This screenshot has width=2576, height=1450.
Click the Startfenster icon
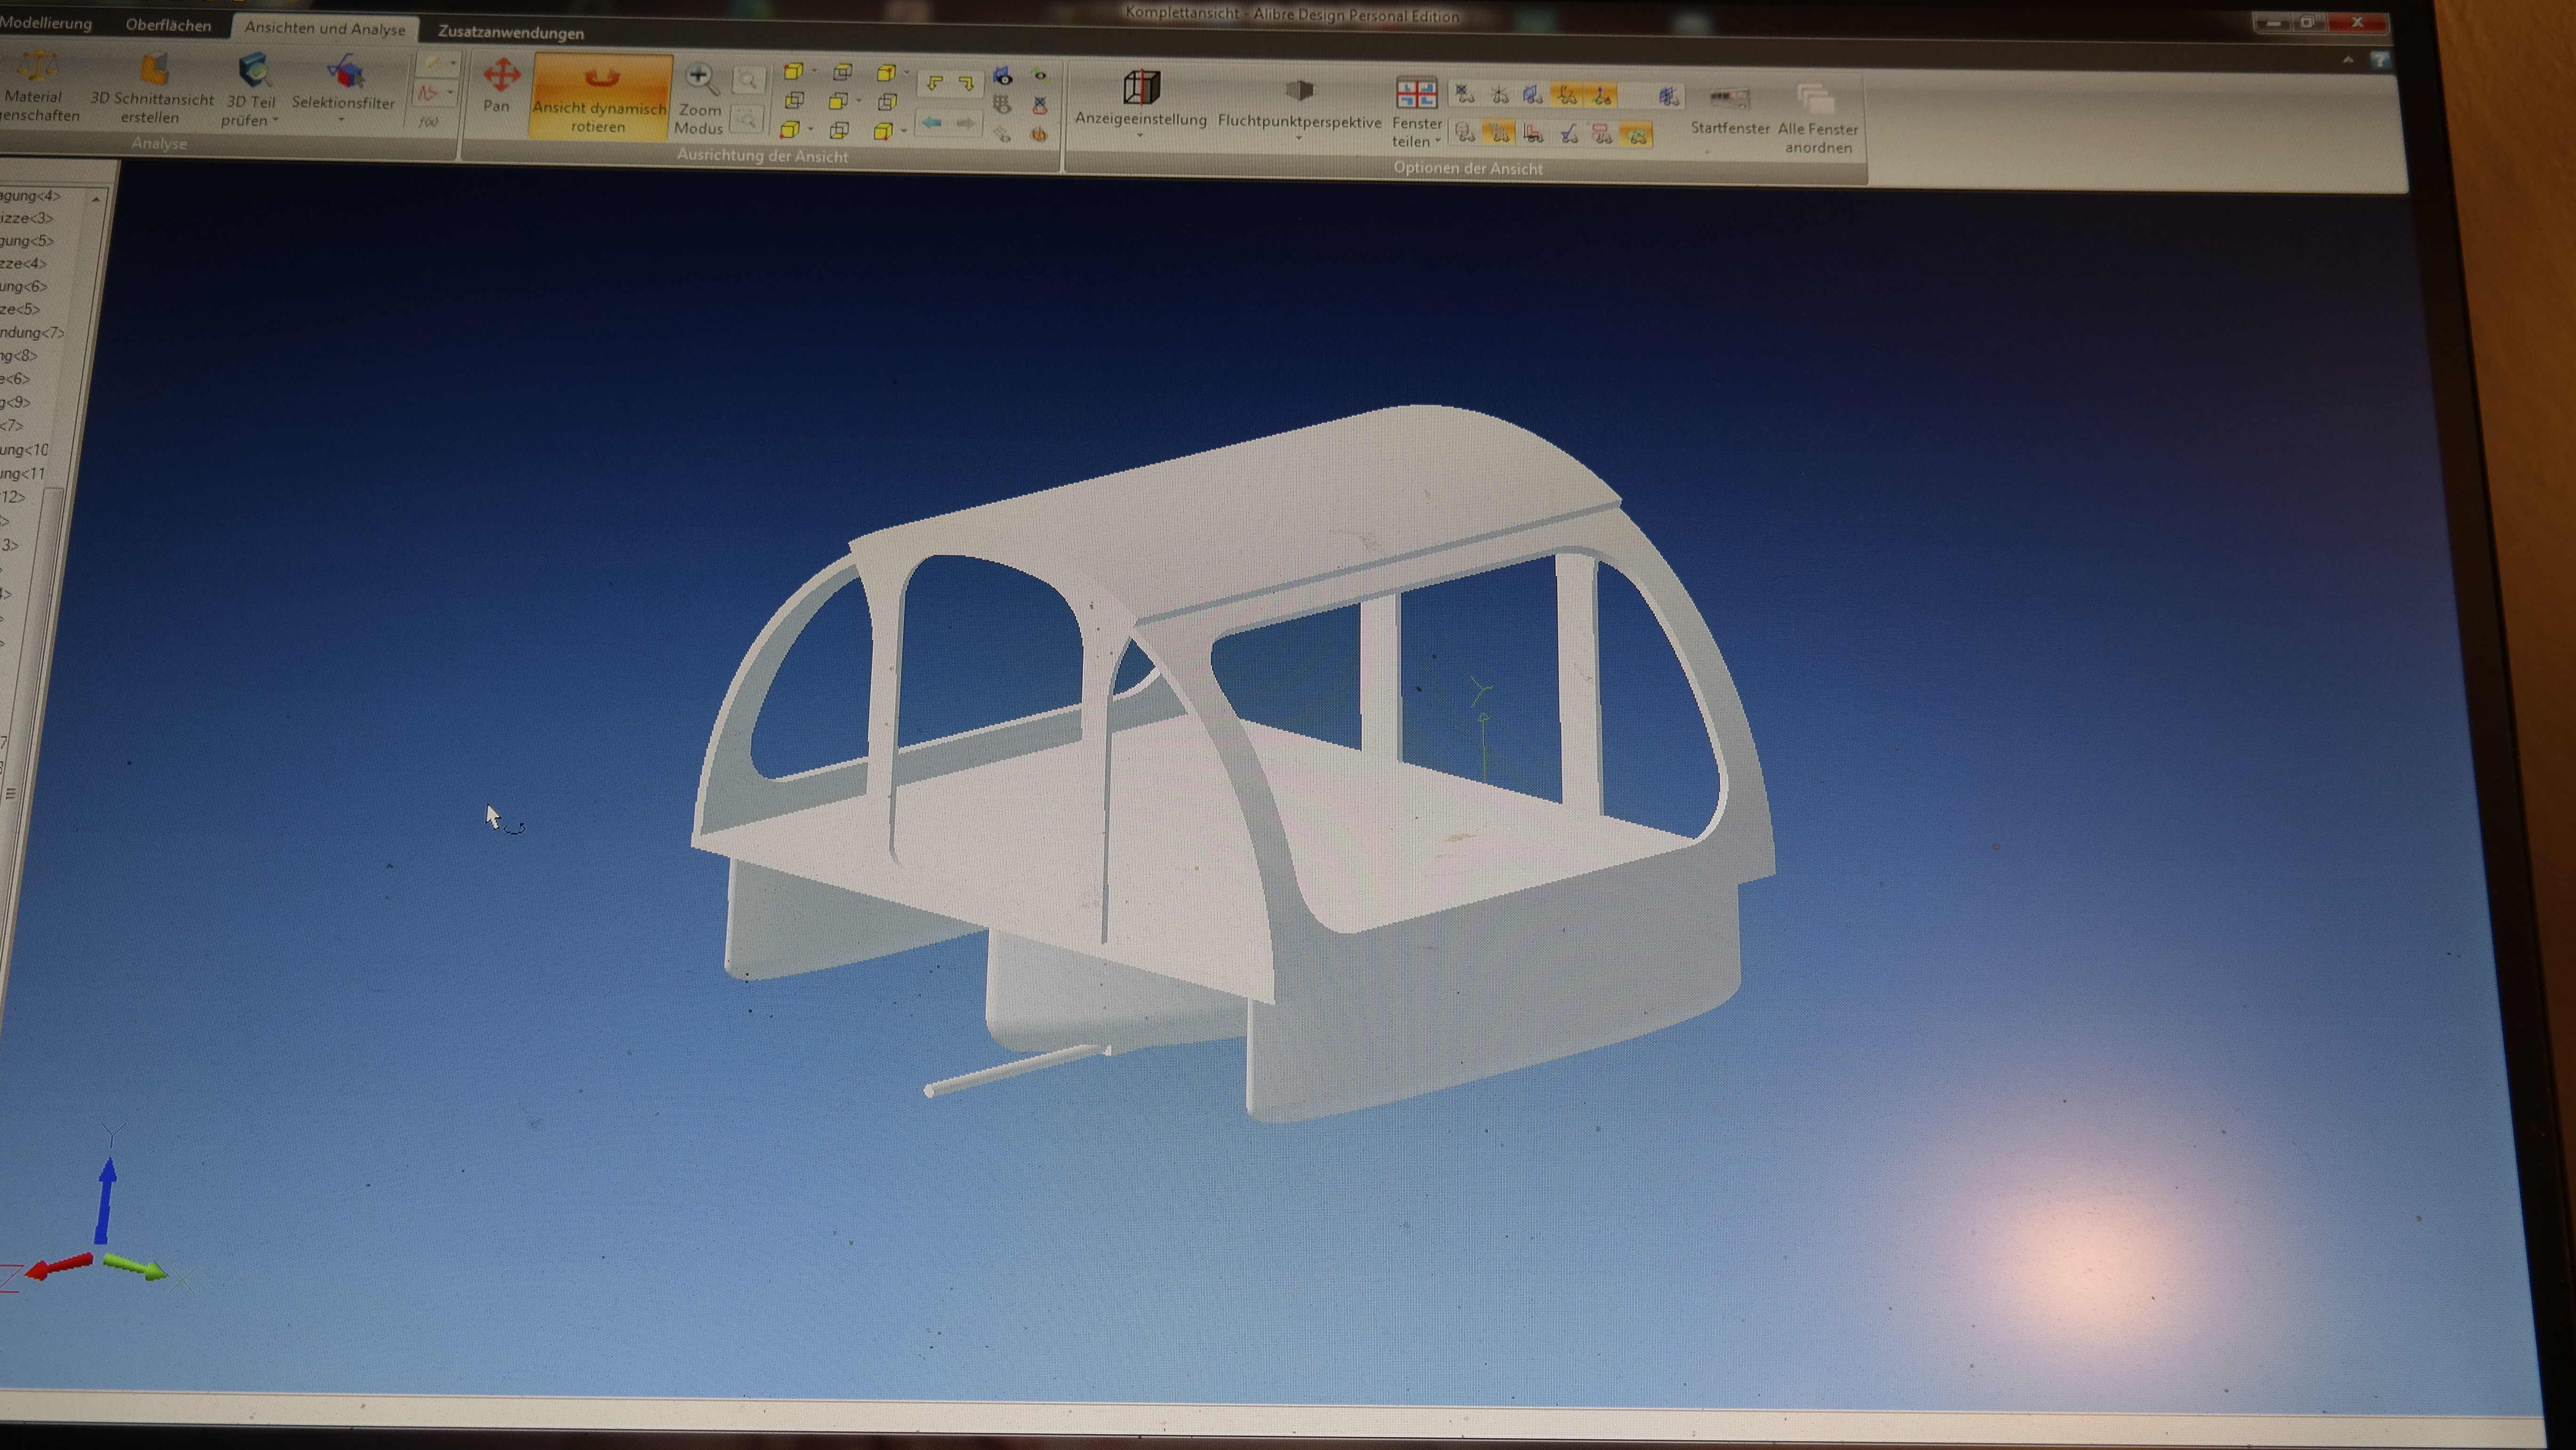(x=1729, y=98)
